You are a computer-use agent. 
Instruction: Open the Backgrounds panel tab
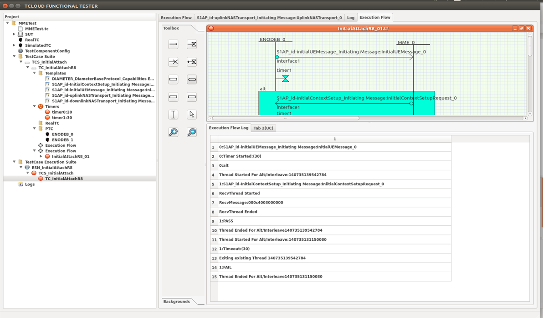tap(176, 302)
